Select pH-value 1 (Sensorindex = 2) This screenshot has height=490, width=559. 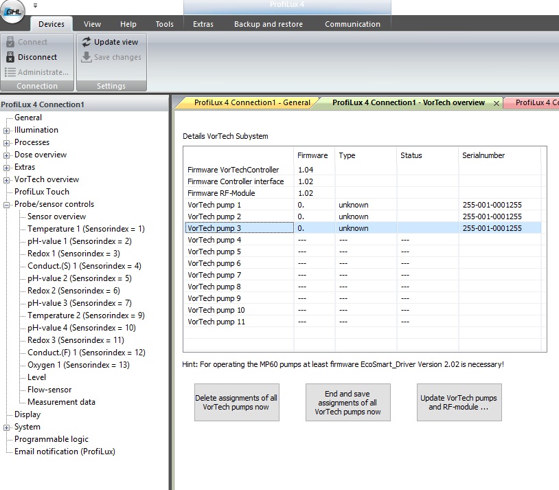80,241
